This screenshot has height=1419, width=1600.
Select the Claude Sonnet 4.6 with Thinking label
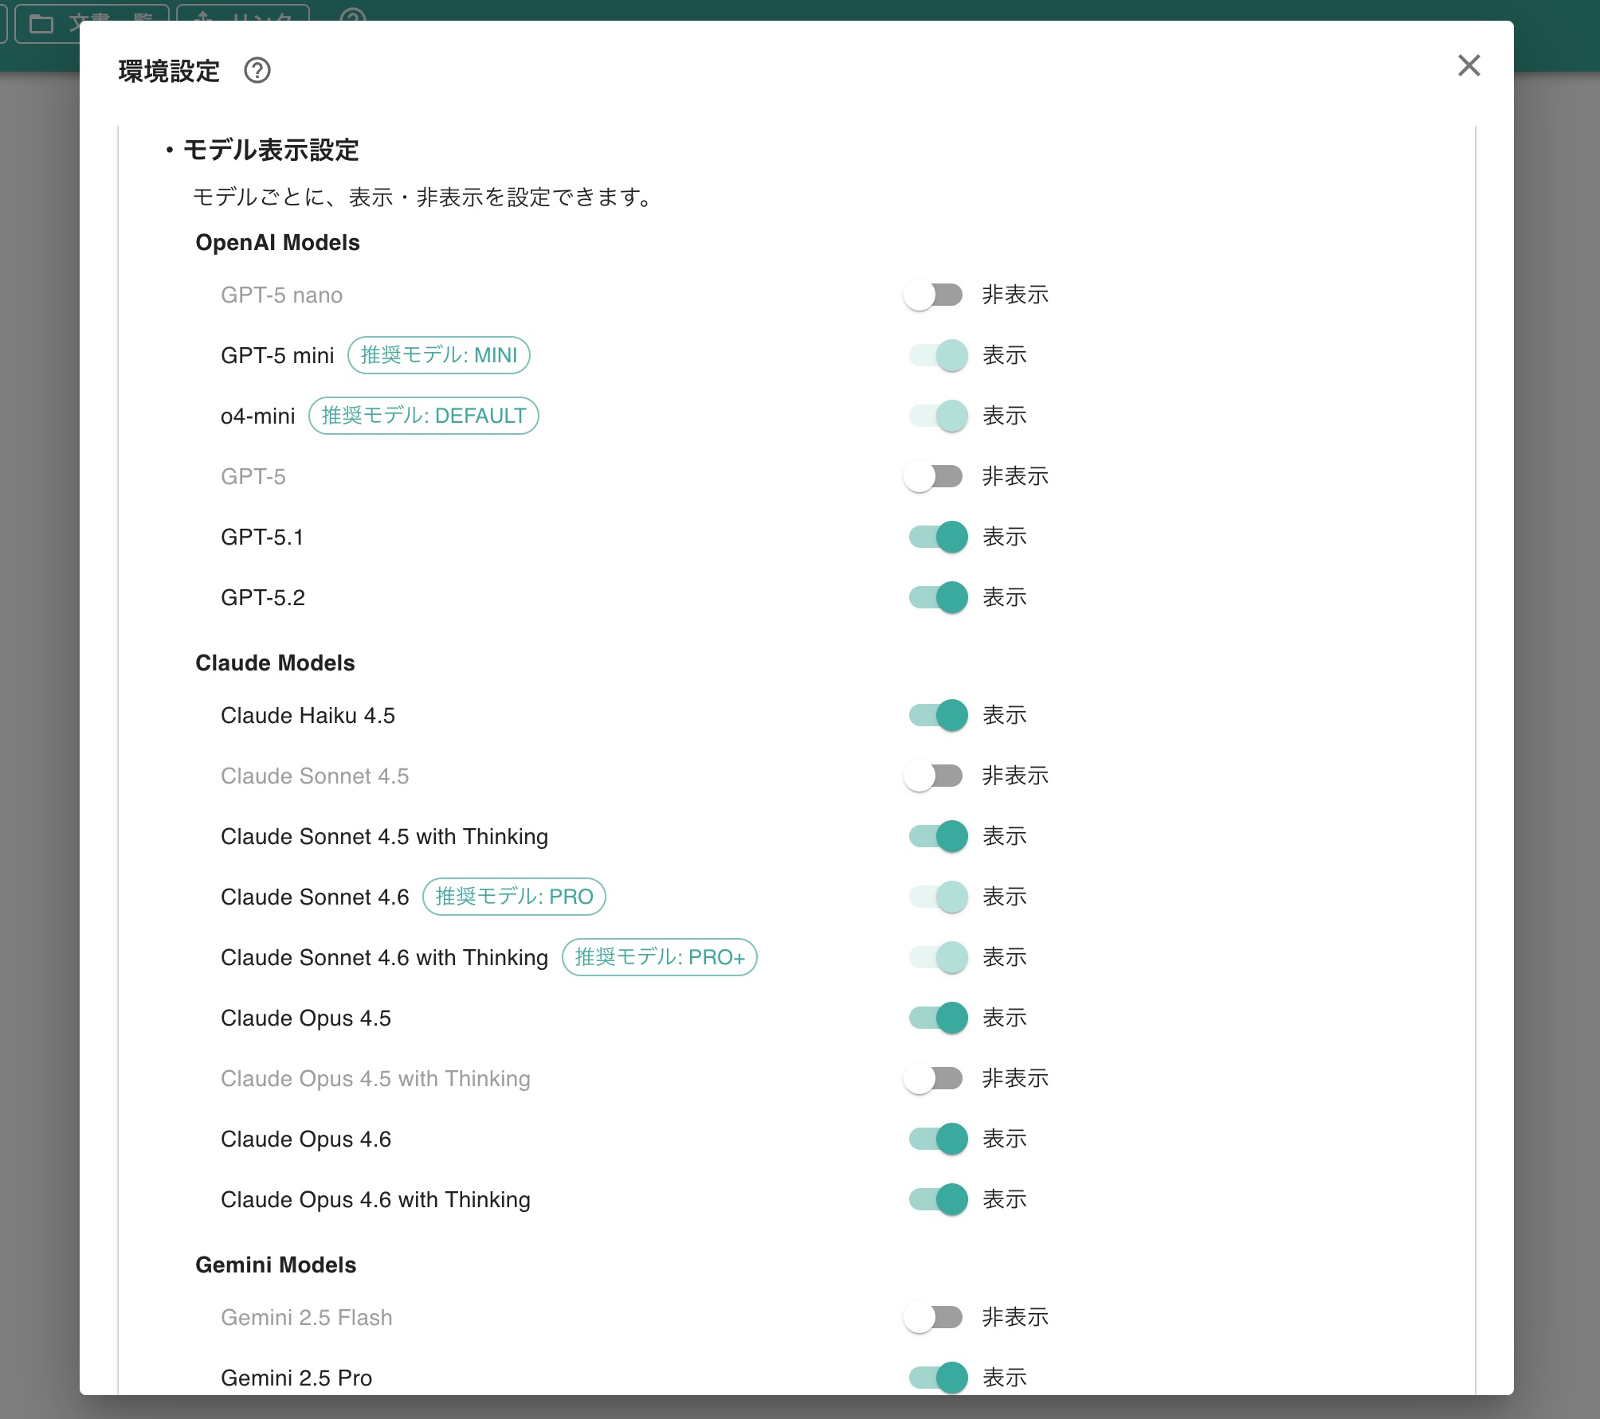point(385,958)
